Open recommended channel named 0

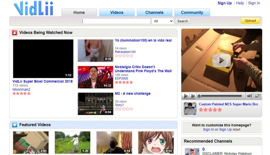(x=204, y=149)
